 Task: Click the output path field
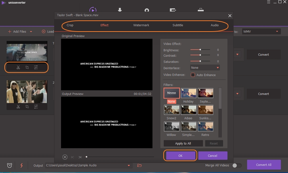(88, 166)
